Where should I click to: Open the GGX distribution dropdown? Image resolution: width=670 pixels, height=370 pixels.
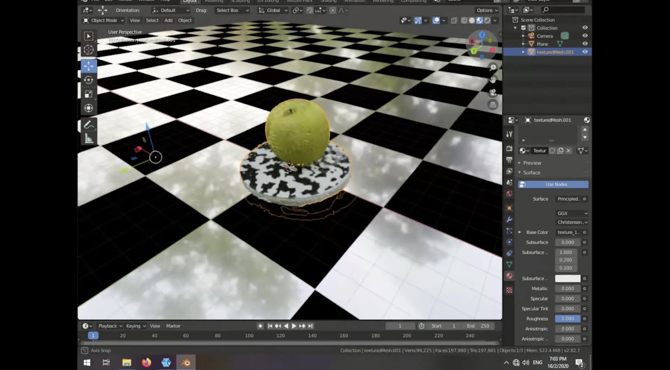(x=572, y=213)
